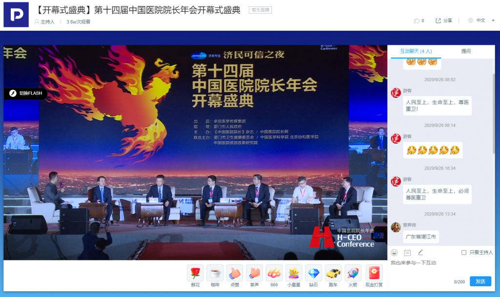Send the diamond (钻石) gift
The width and height of the screenshot is (500, 297).
coord(313,273)
